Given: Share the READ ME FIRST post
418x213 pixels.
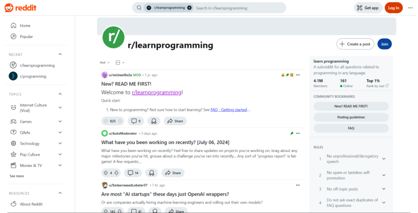Looking at the screenshot, I should coord(175,121).
